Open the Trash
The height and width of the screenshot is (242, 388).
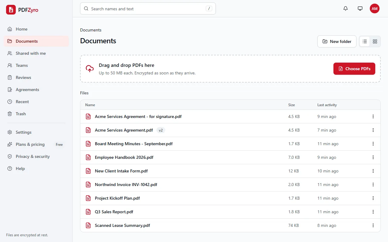(36, 114)
